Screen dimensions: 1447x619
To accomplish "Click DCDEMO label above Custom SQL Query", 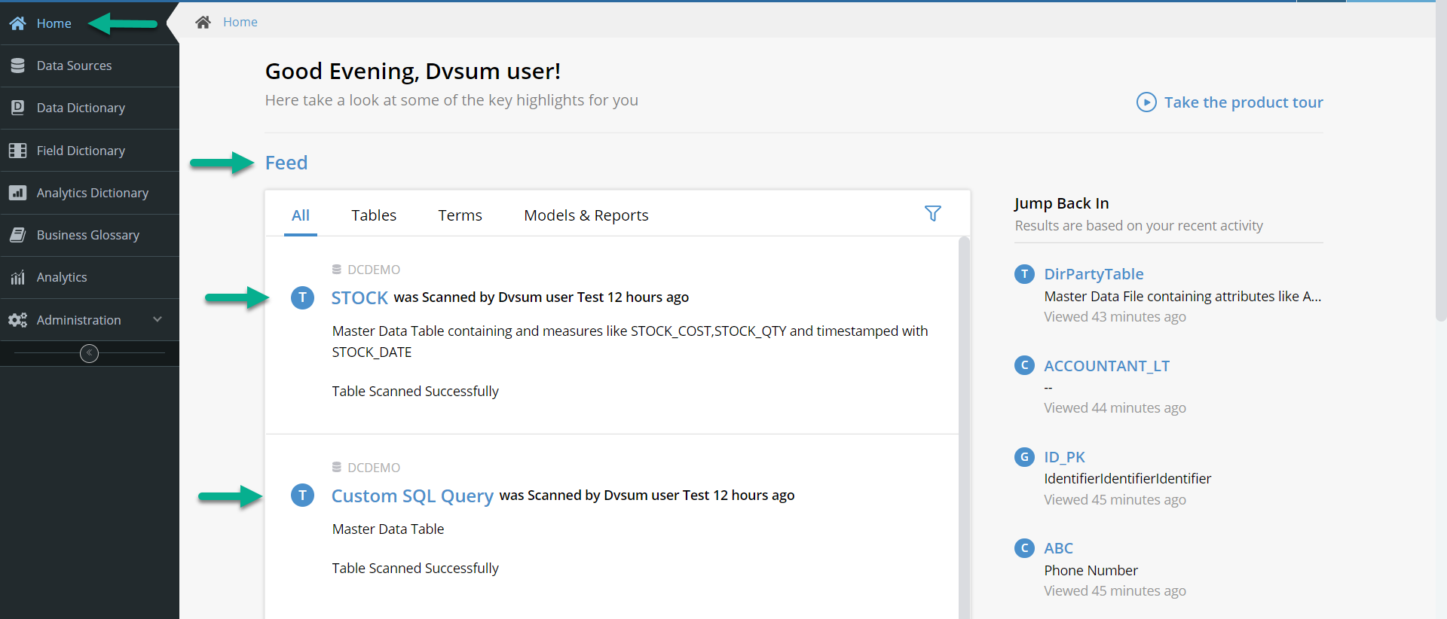I will click(x=374, y=468).
